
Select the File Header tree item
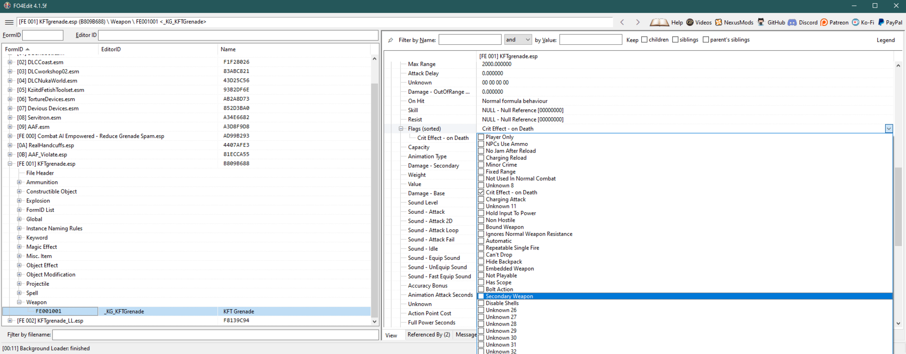coord(40,173)
